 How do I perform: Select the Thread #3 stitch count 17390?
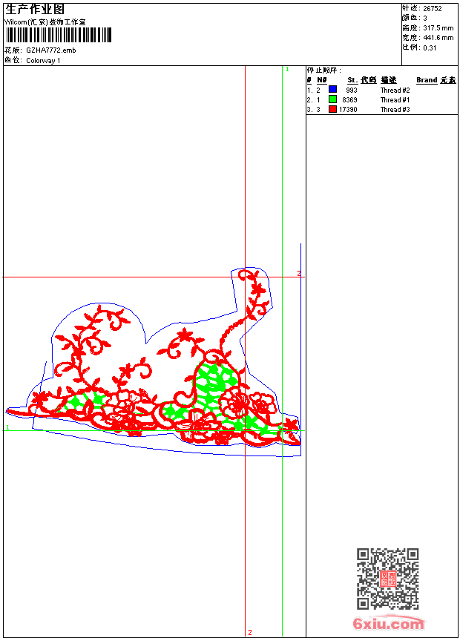coord(348,109)
